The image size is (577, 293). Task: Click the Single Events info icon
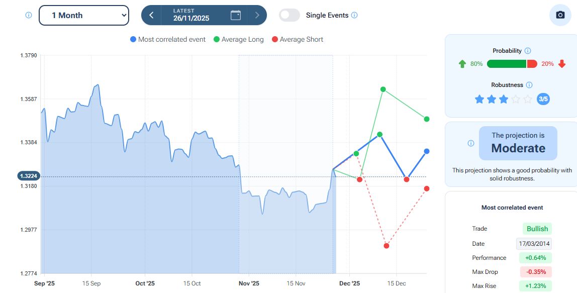[x=354, y=15]
